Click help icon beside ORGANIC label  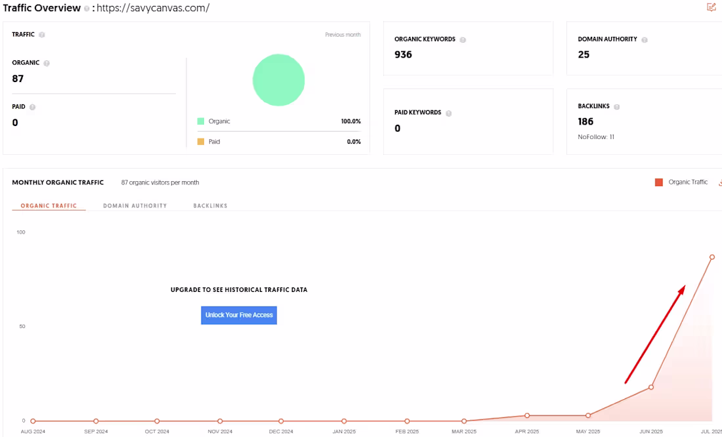[x=47, y=63]
